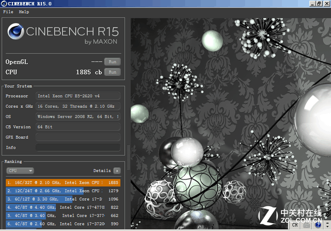Click the Cores x GHz field
331x231 pixels.
coord(78,106)
